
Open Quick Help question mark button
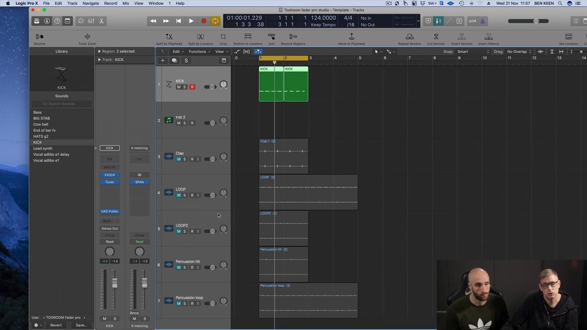pos(57,21)
